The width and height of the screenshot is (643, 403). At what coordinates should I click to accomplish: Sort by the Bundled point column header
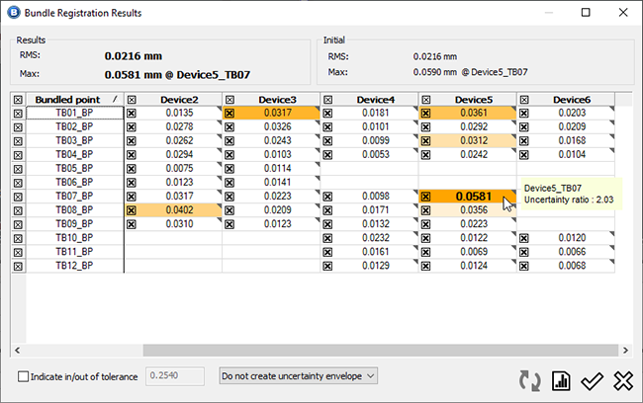[x=67, y=100]
